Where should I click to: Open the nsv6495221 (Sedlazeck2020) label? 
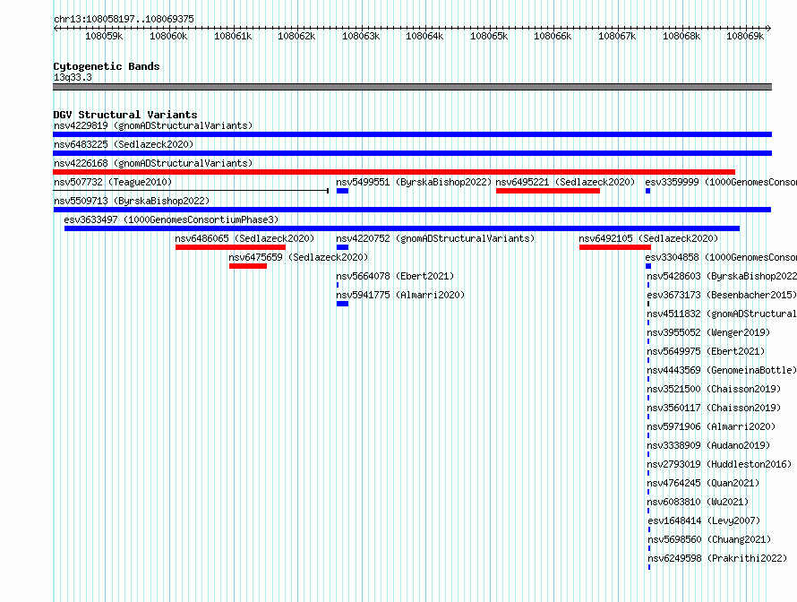point(565,182)
